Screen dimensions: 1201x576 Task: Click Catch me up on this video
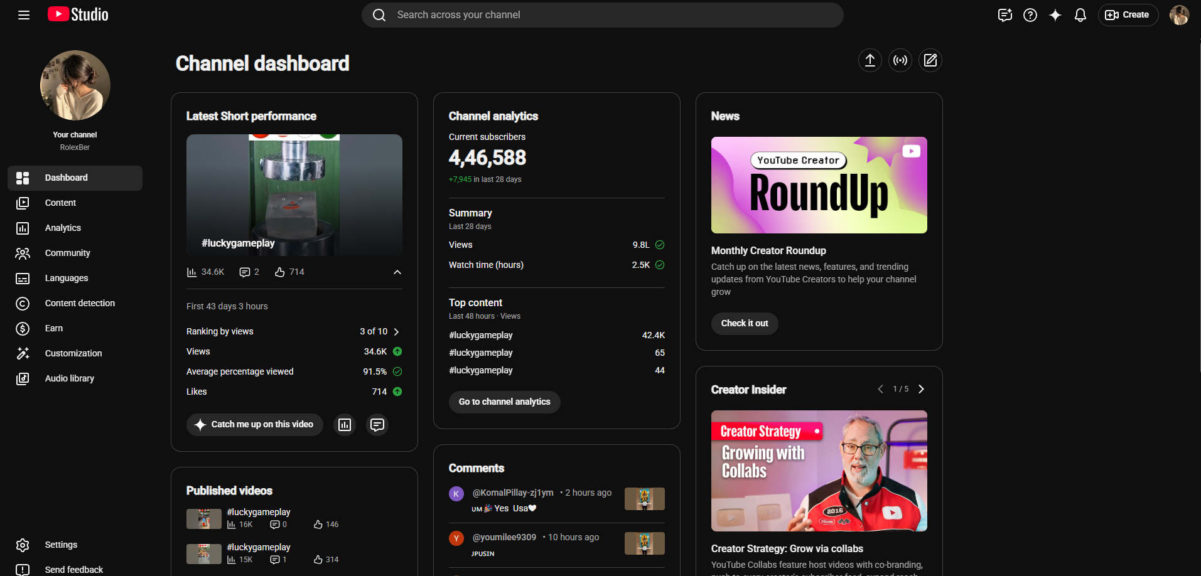point(255,425)
